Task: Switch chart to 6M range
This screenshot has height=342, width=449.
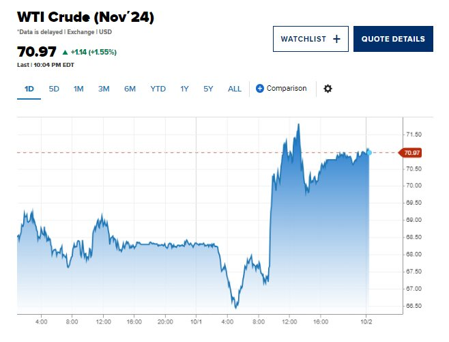Action: click(x=130, y=89)
